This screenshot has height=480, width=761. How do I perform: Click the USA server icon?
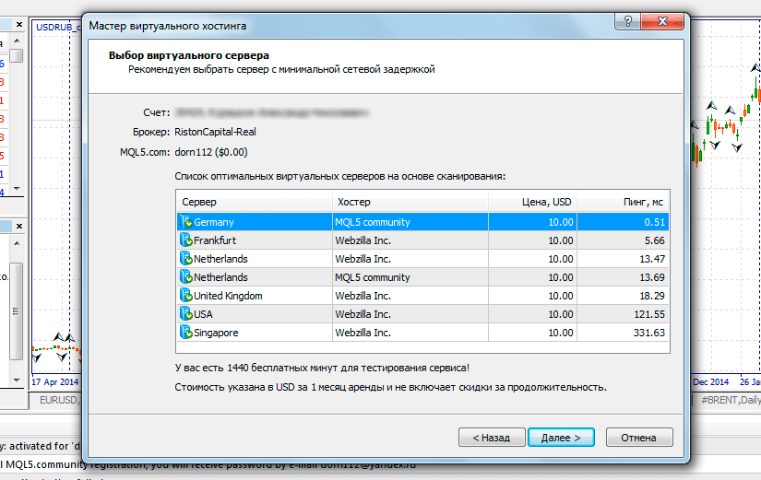click(x=186, y=314)
